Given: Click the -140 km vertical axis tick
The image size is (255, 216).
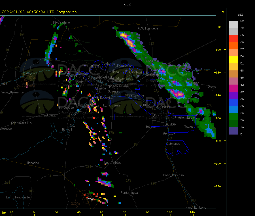Looking at the screenshot, I should pos(218,95).
